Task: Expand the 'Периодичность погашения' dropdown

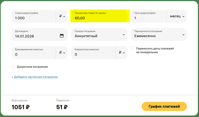Action: coord(158,34)
